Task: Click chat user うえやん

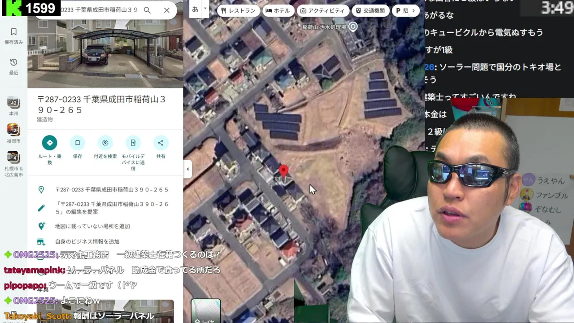Action: 551,181
